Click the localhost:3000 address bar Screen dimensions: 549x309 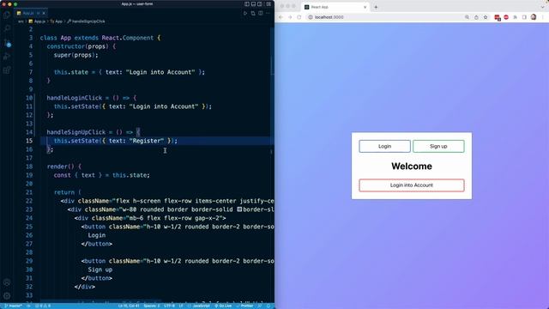397,17
